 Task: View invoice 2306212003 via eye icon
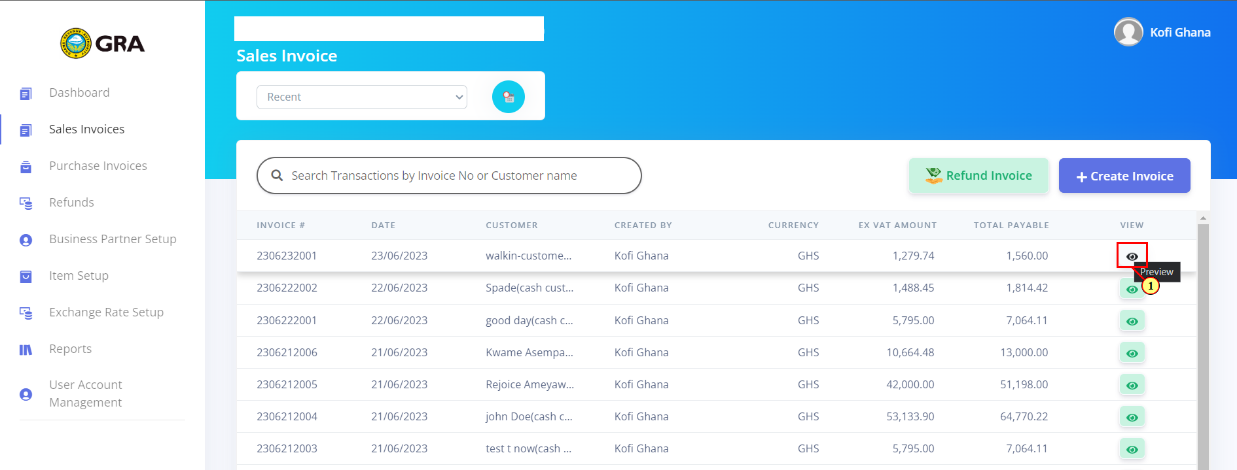pos(1132,449)
